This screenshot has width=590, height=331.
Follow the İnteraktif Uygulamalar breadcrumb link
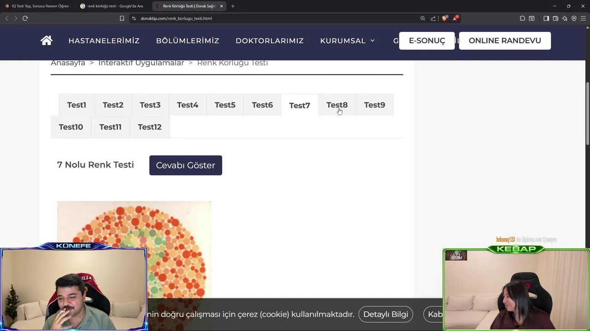coord(141,63)
